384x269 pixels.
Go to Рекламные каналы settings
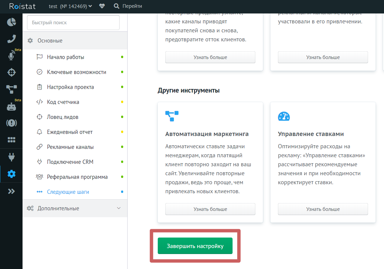[70, 147]
